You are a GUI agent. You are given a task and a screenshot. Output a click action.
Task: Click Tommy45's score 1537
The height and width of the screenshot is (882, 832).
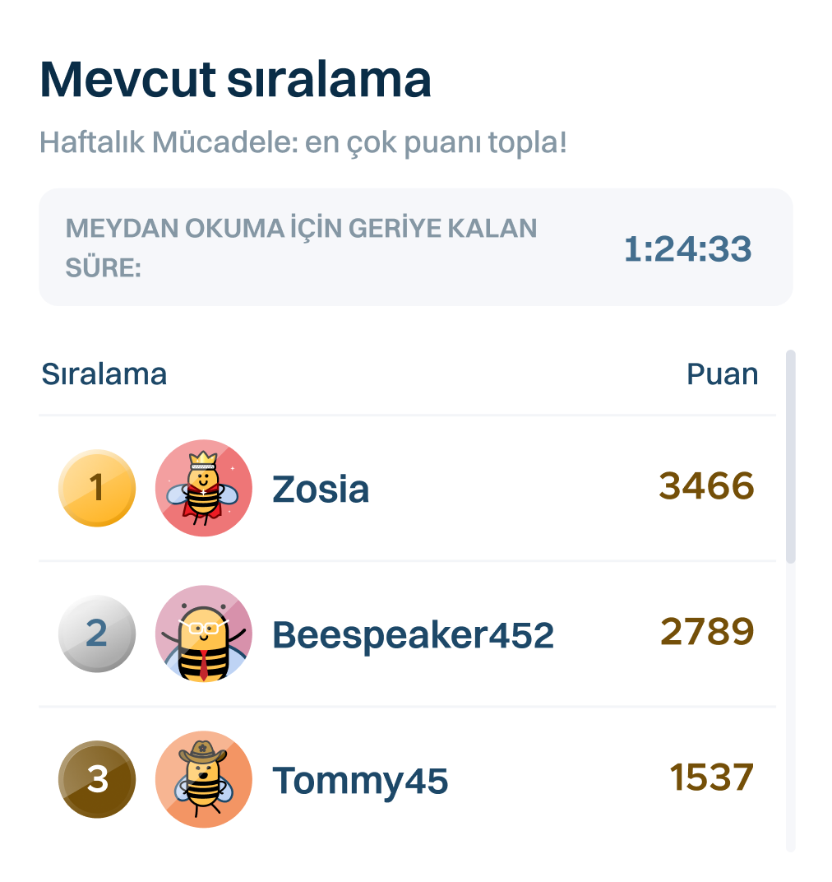click(711, 778)
